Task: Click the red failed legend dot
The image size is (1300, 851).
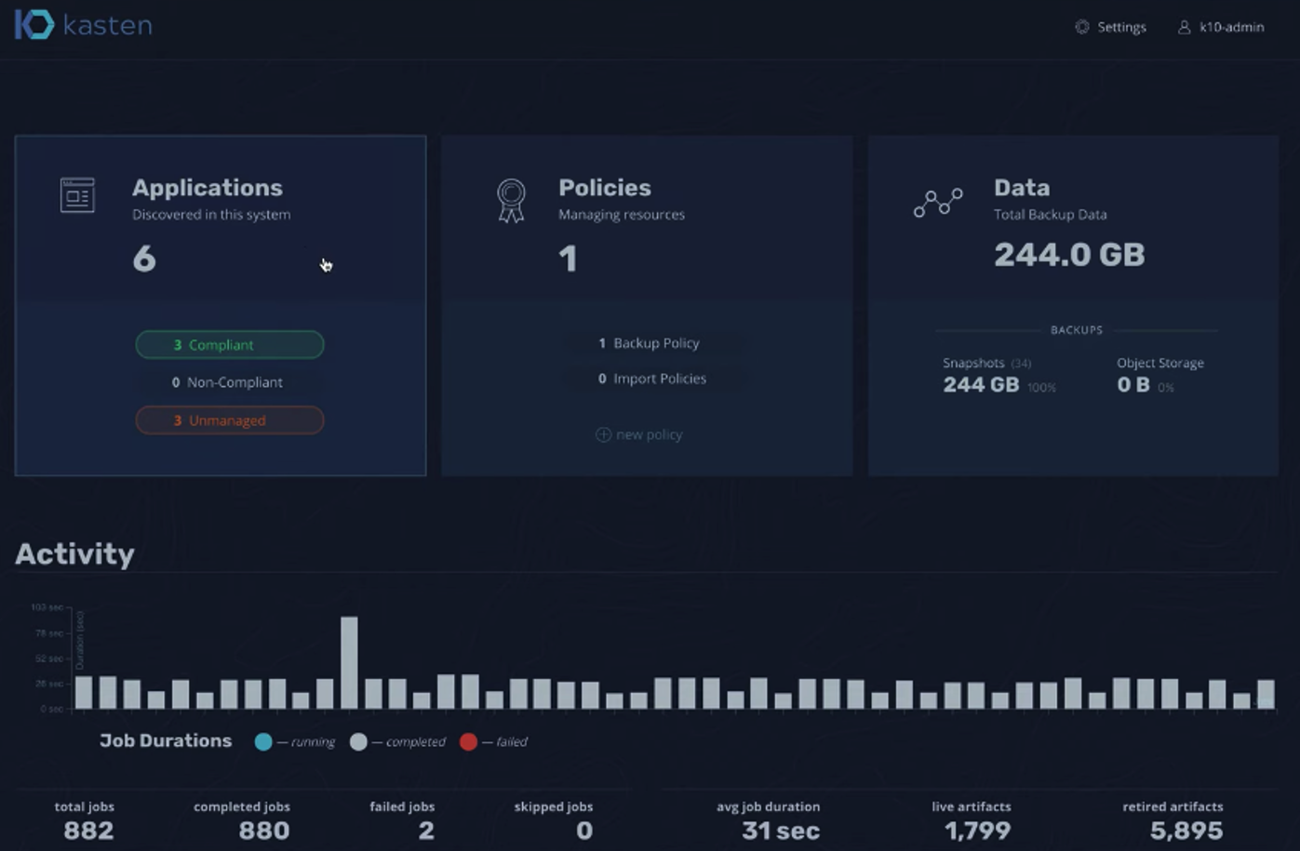Action: coord(468,742)
